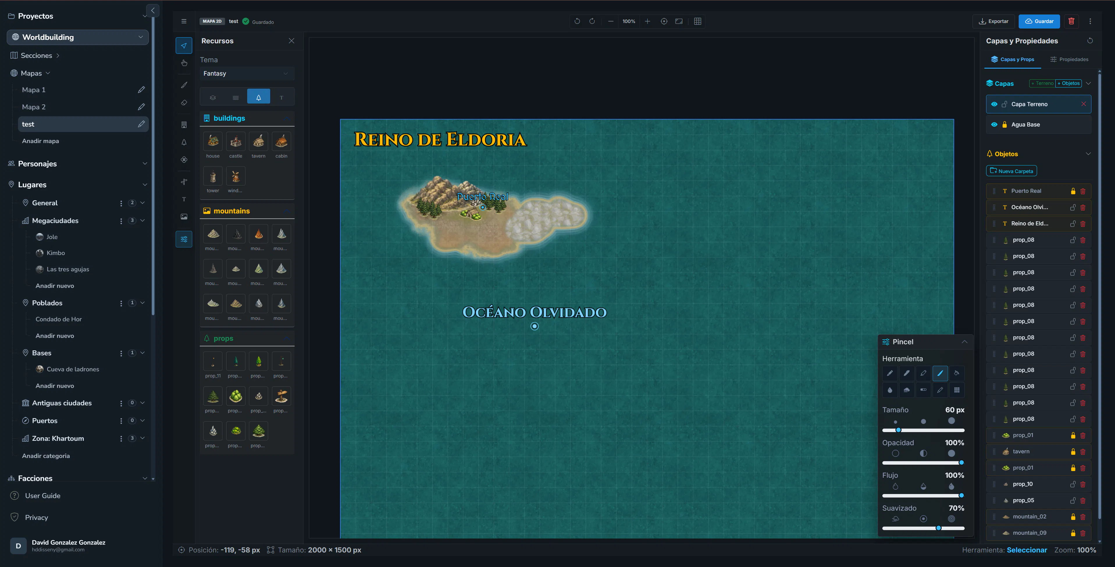Click the undo arrow in top toolbar
This screenshot has height=567, width=1115.
point(577,21)
